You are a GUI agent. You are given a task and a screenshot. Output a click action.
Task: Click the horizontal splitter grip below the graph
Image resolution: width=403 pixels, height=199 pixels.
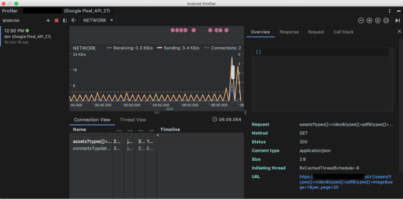click(x=156, y=112)
